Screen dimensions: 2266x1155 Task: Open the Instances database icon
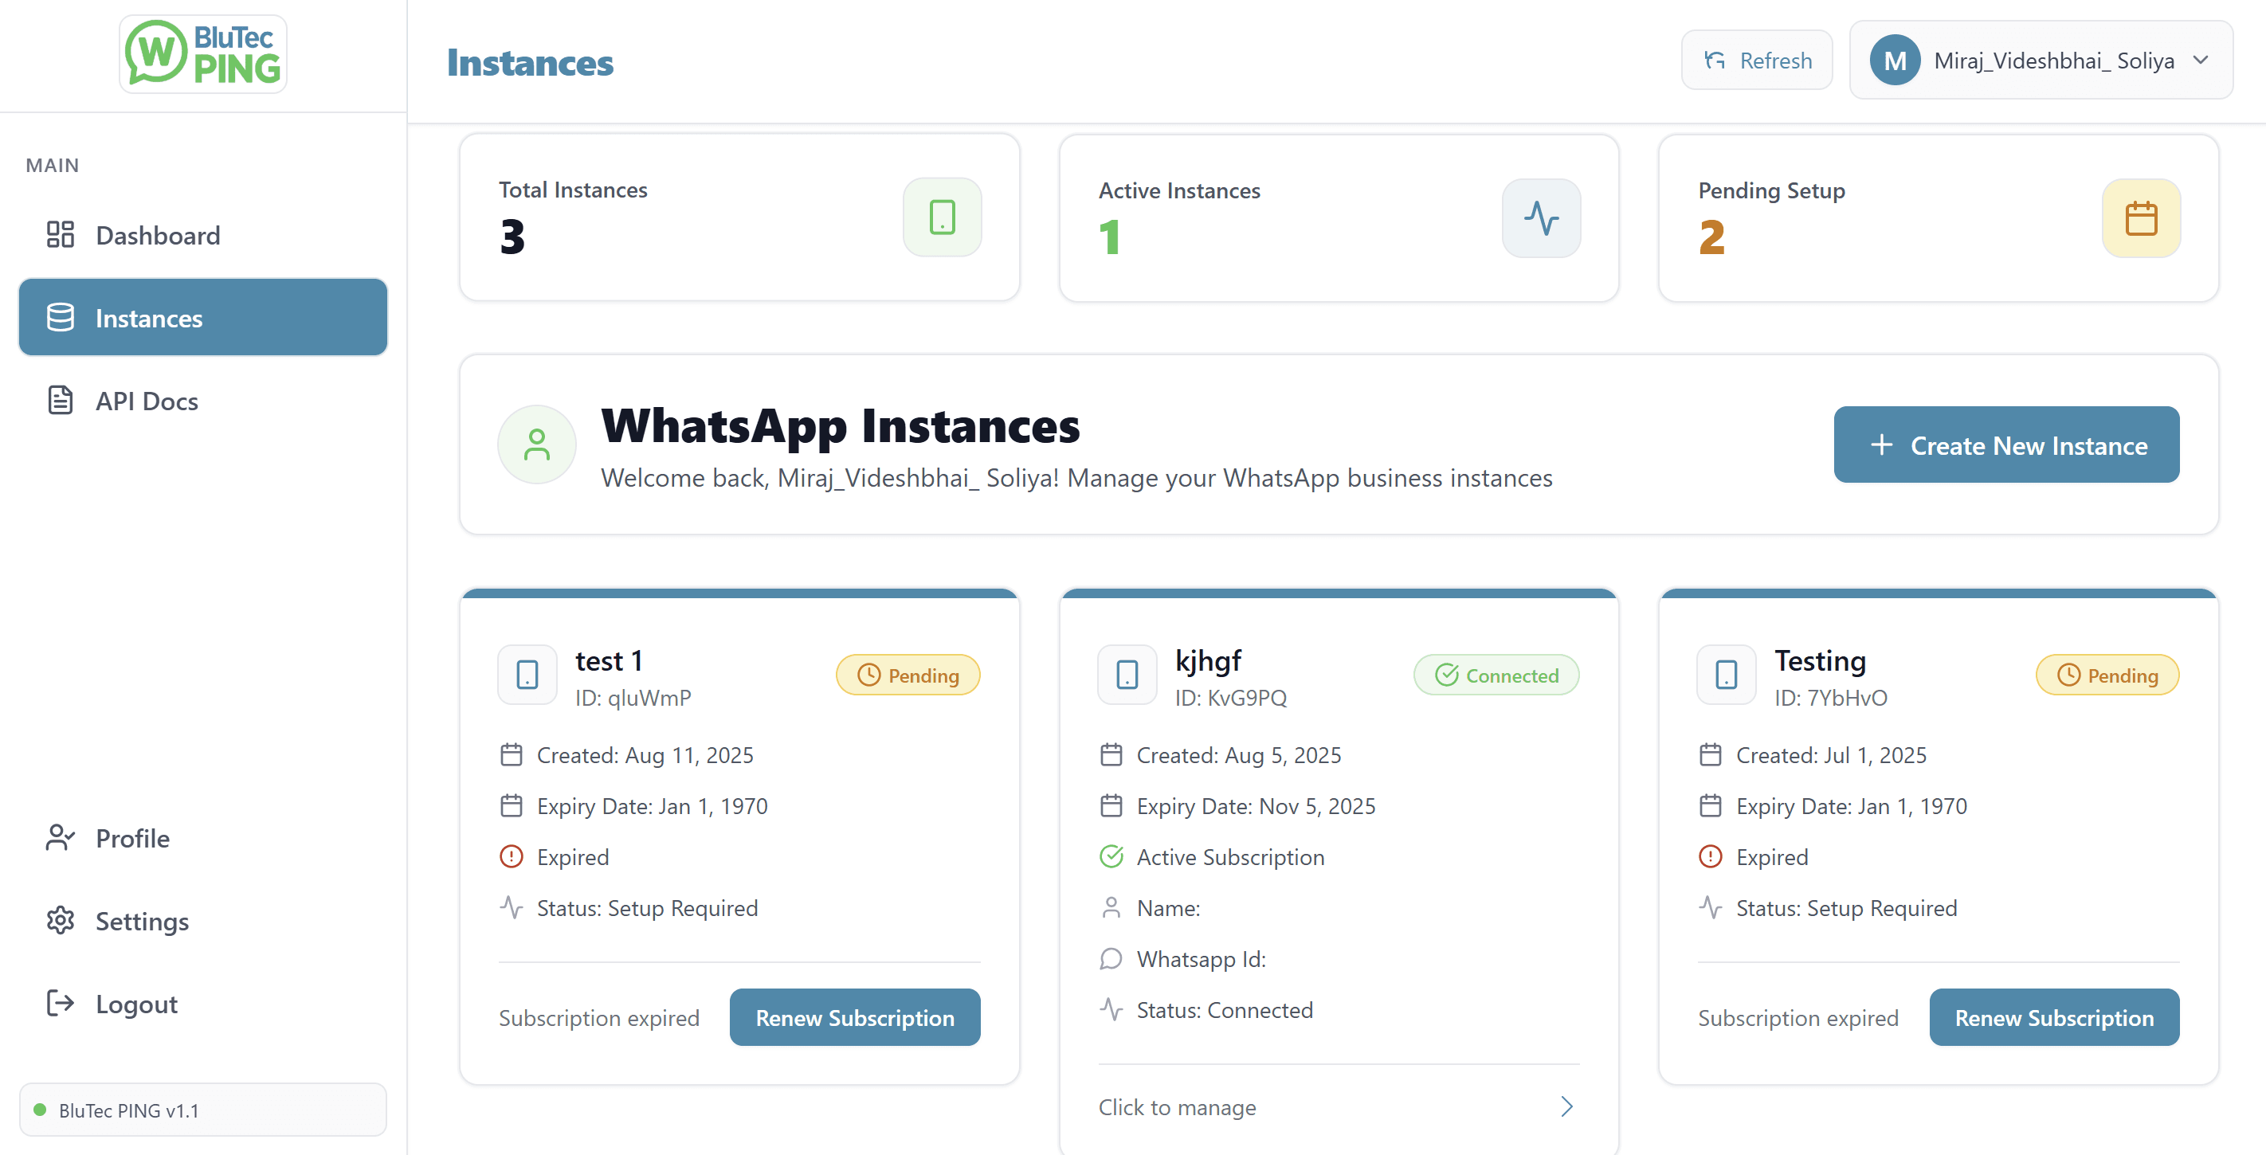(x=60, y=318)
